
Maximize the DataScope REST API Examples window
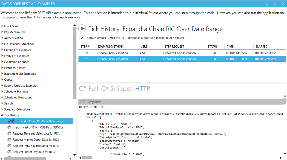pos(275,4)
